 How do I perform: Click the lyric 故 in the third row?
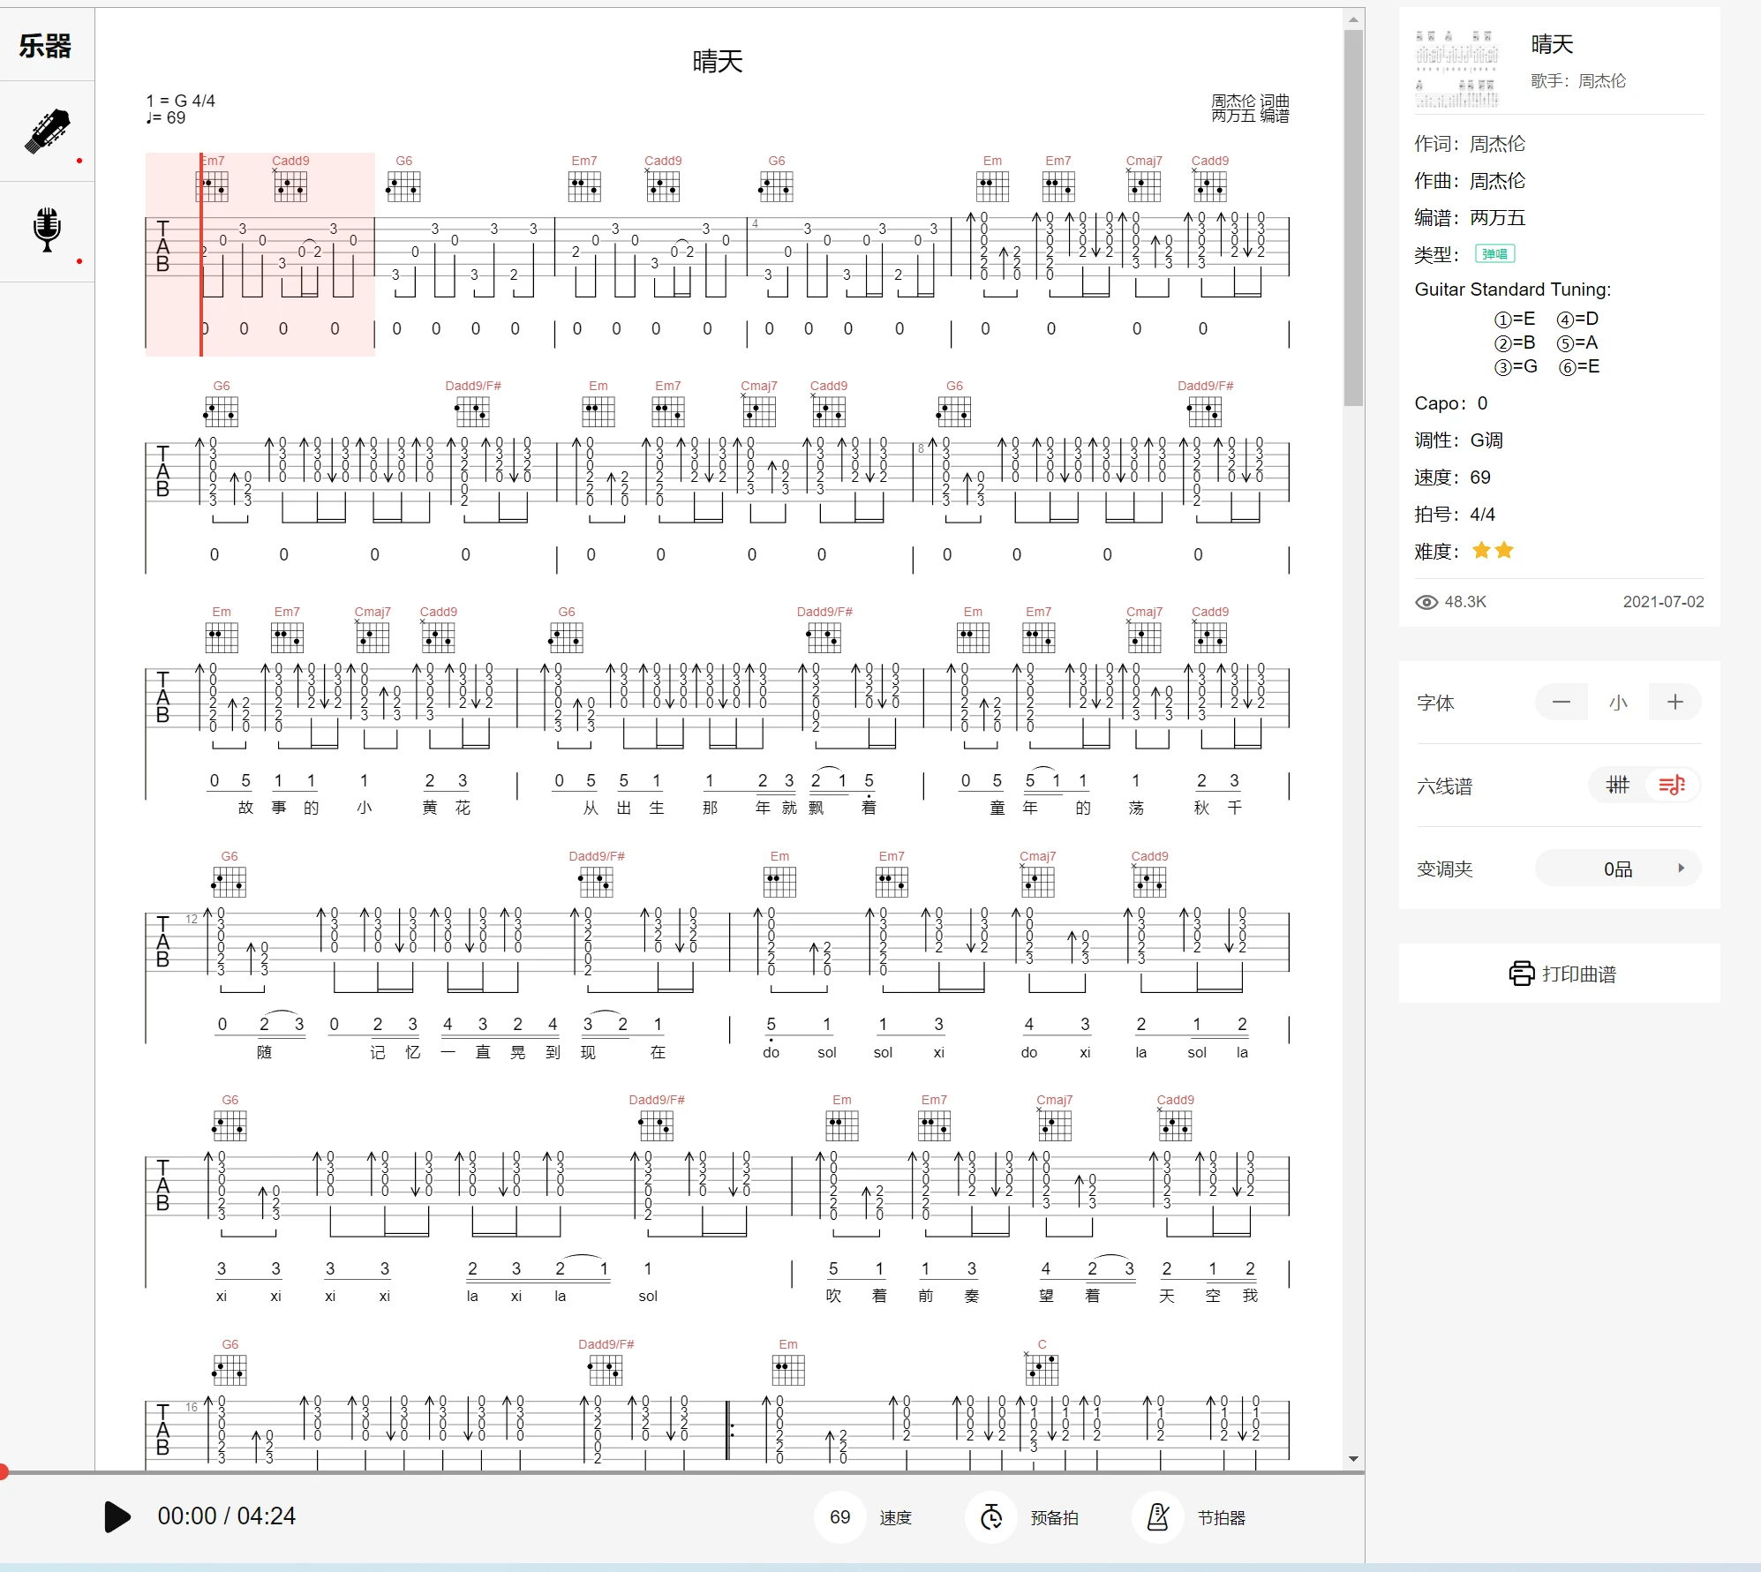[245, 808]
